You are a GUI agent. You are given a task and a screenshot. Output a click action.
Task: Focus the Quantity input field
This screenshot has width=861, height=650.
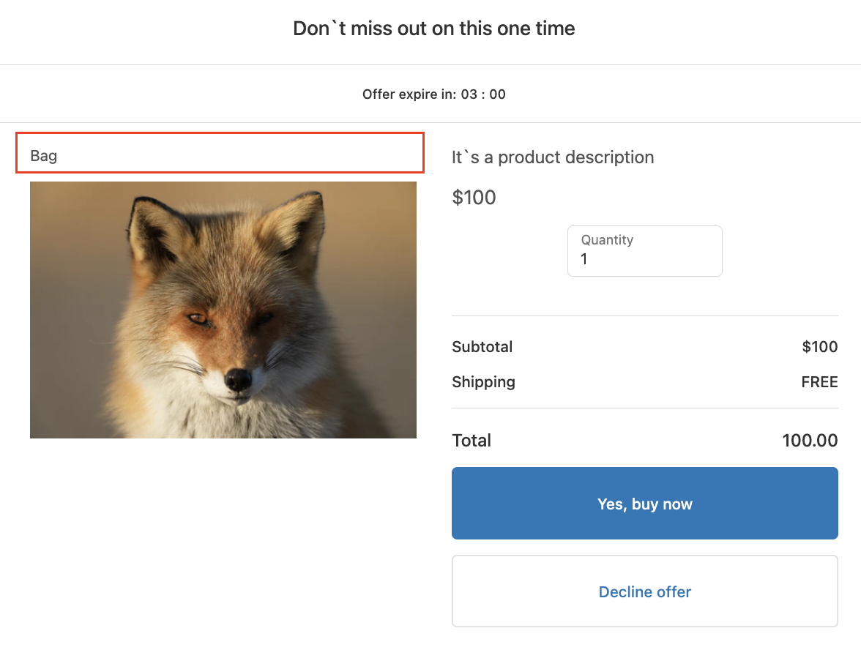tap(644, 251)
